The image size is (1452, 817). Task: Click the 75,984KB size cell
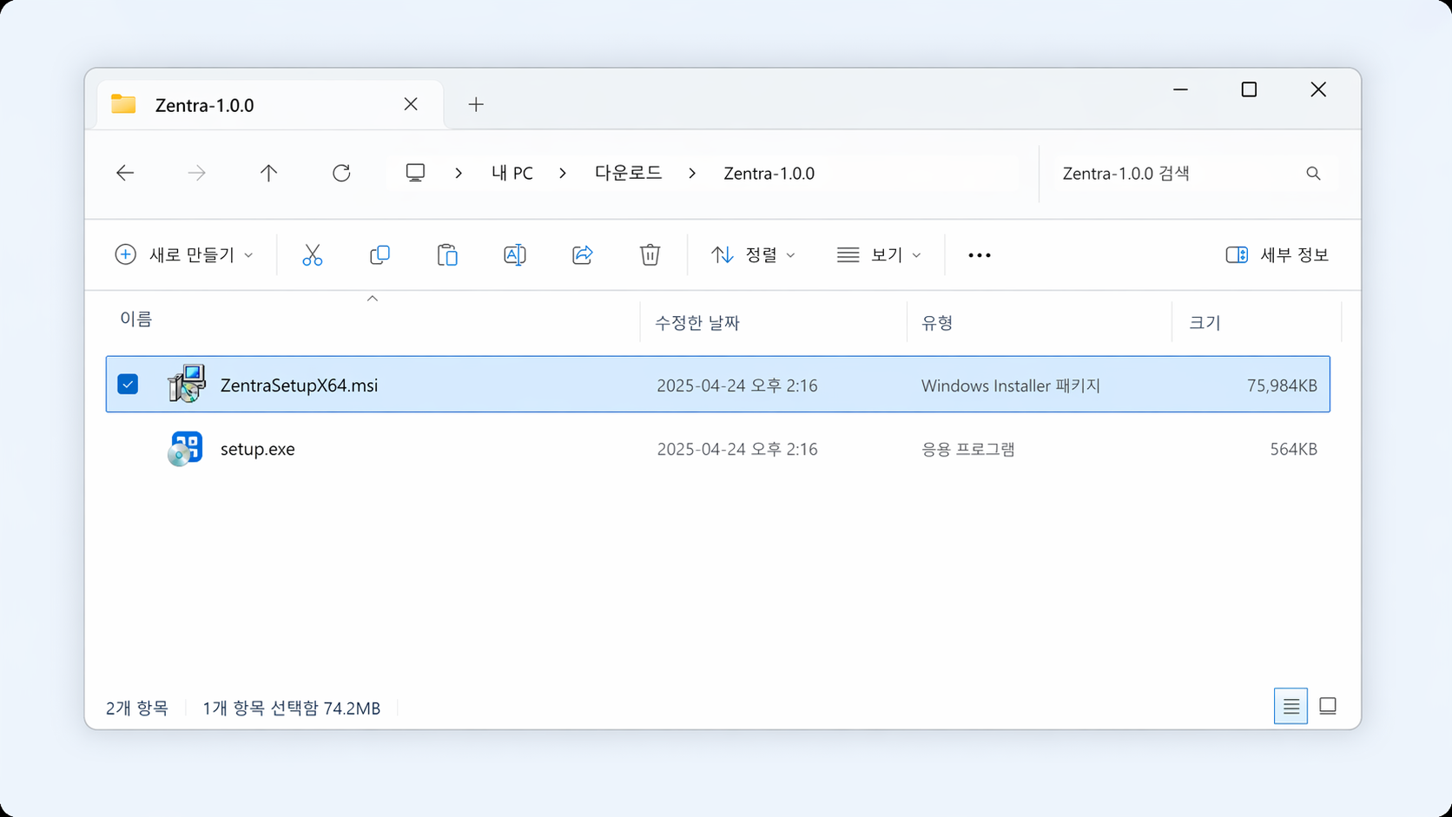click(1282, 385)
